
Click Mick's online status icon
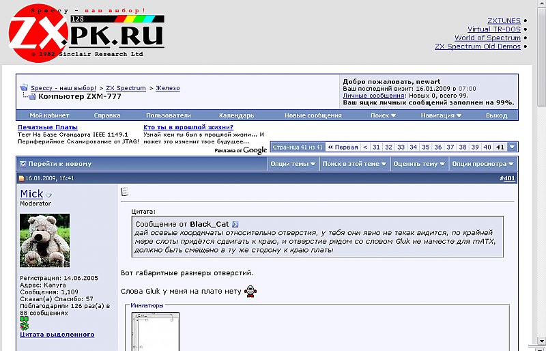48,195
